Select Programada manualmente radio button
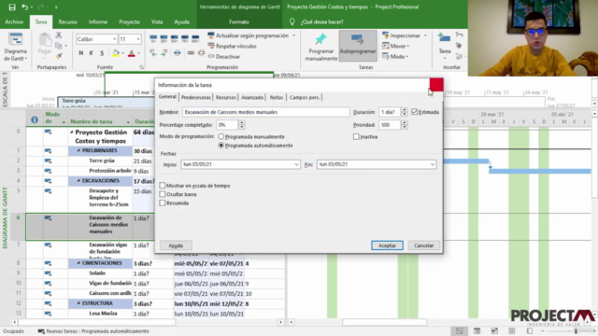Viewport: 598px width, 336px height. tap(221, 136)
